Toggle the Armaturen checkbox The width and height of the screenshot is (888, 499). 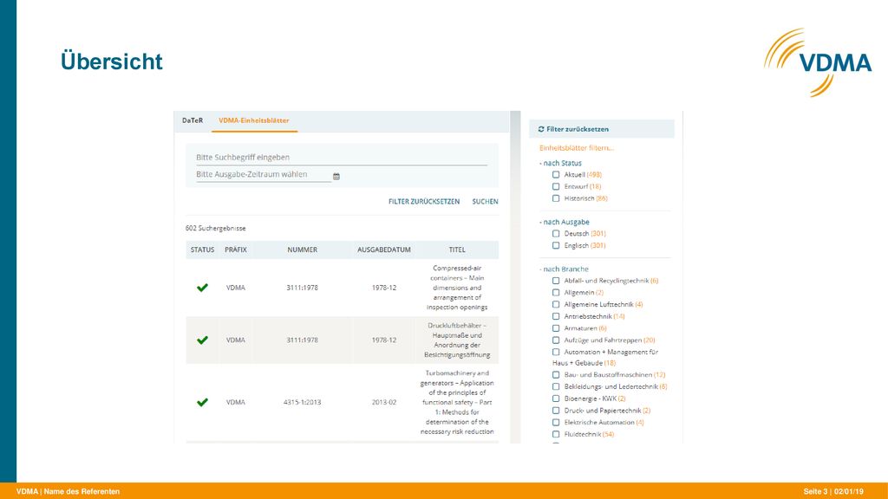coord(556,328)
